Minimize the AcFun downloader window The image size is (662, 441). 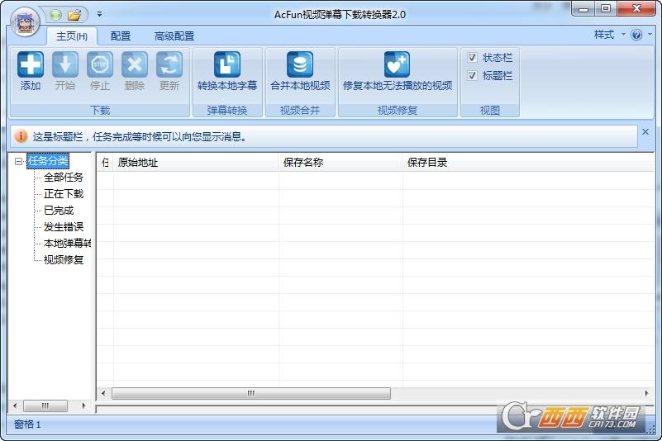pyautogui.click(x=583, y=8)
